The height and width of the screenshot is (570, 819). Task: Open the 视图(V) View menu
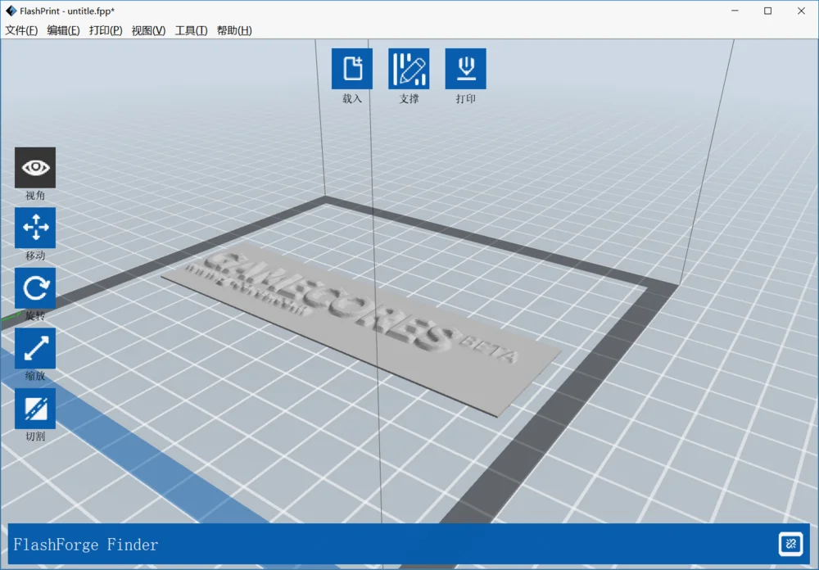148,30
